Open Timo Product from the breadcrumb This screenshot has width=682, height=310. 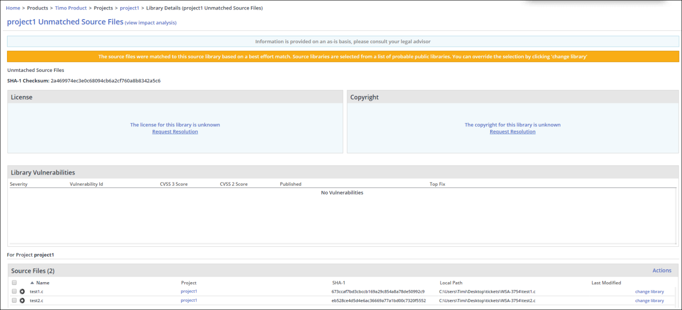[x=71, y=8]
